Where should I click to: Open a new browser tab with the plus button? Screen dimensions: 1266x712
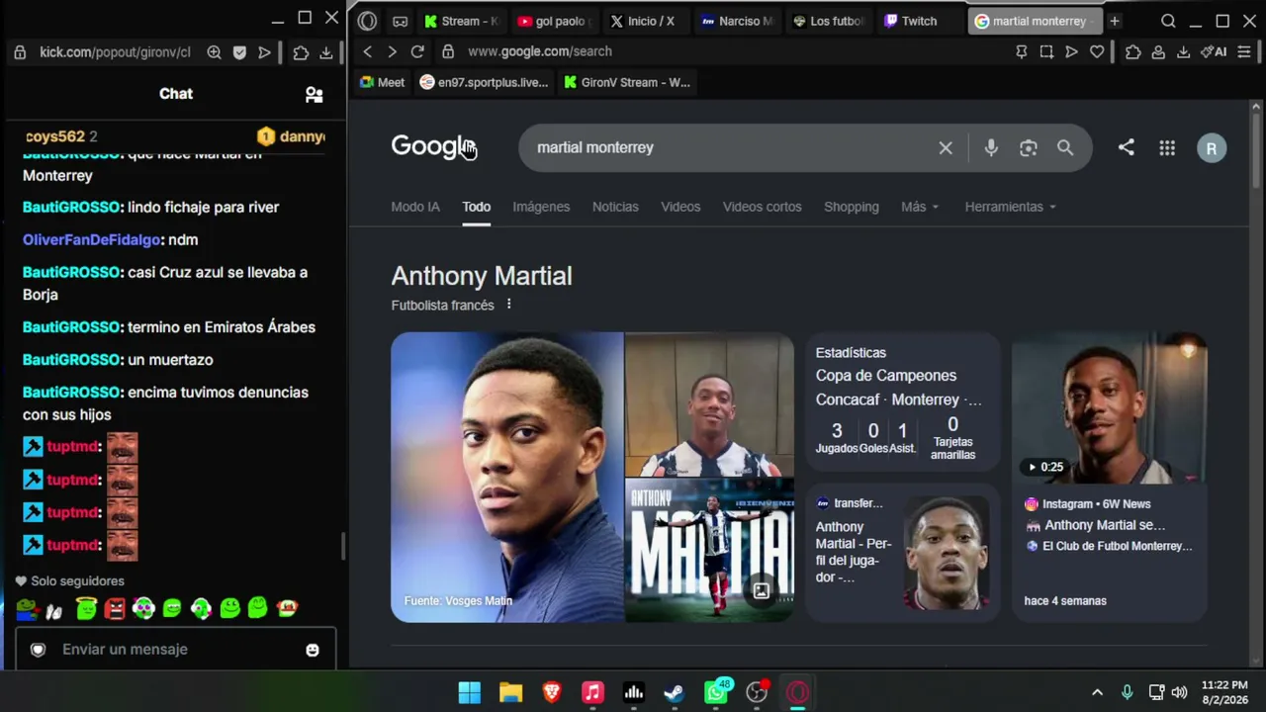coord(1114,21)
